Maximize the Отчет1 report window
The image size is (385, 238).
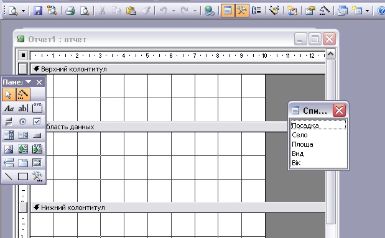coord(315,39)
